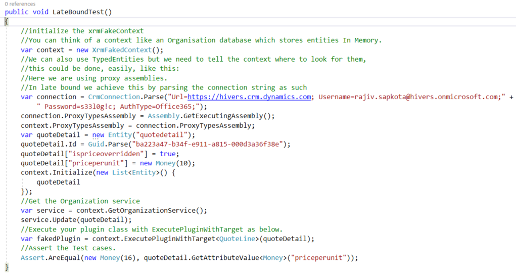The image size is (516, 277).
Task: Click the '//Get the Organization service' comment
Action: [80, 201]
